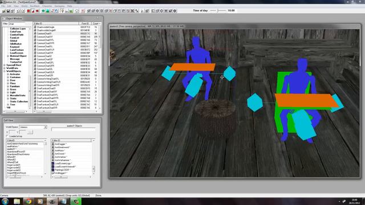The image size is (365, 205).
Task: Click the green terrain toolbar icon
Action: click(x=71, y=11)
